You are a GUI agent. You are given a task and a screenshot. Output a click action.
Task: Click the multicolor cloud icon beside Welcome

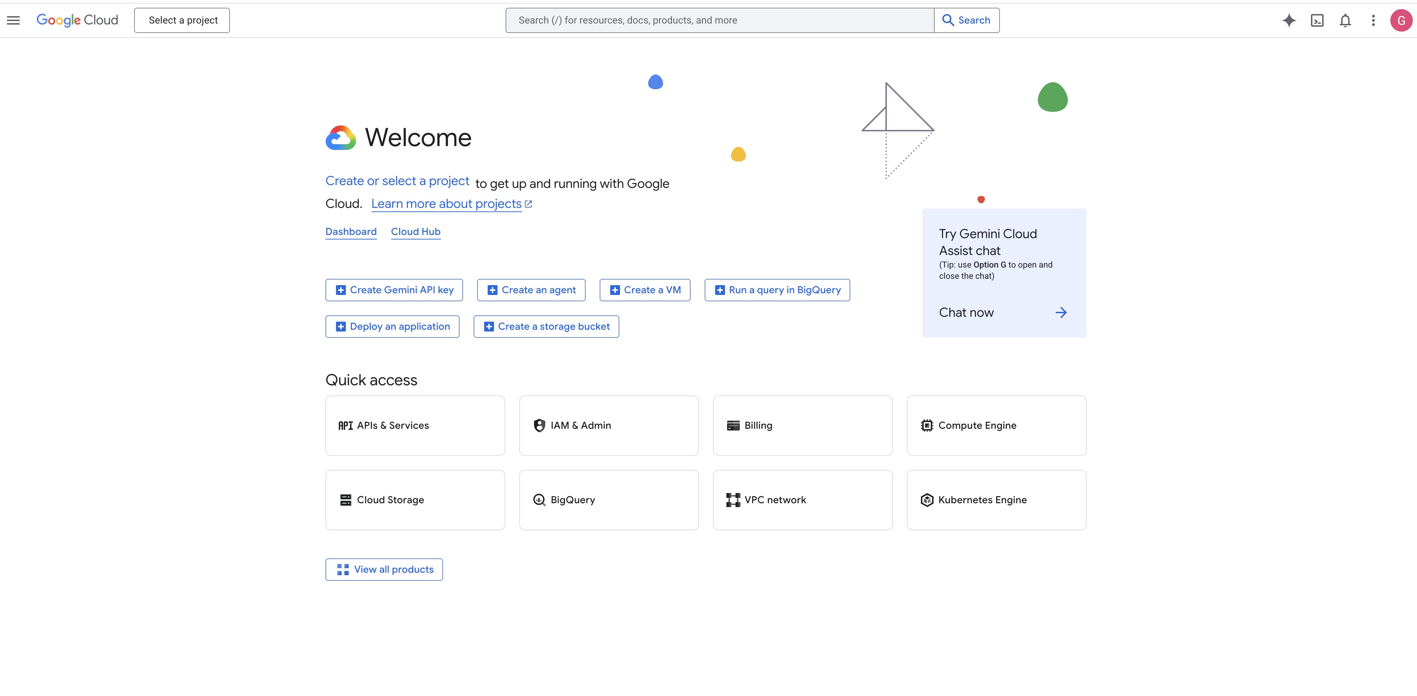coord(341,138)
